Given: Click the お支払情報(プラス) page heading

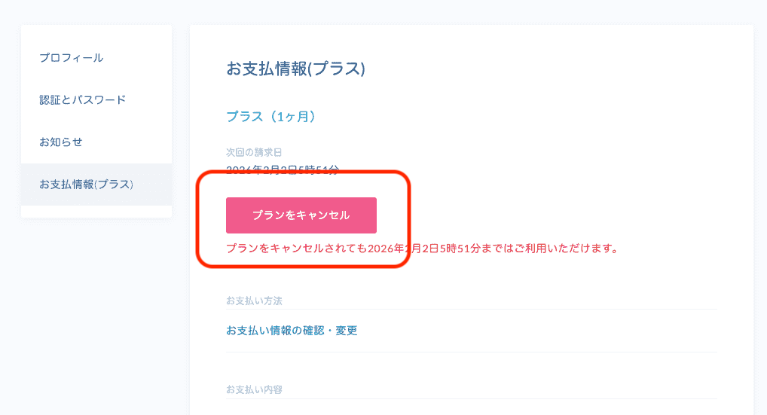Looking at the screenshot, I should pos(295,69).
